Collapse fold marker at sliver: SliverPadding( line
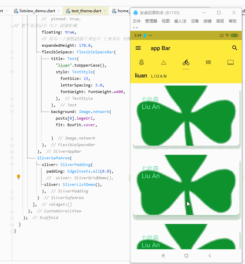 tap(12, 165)
